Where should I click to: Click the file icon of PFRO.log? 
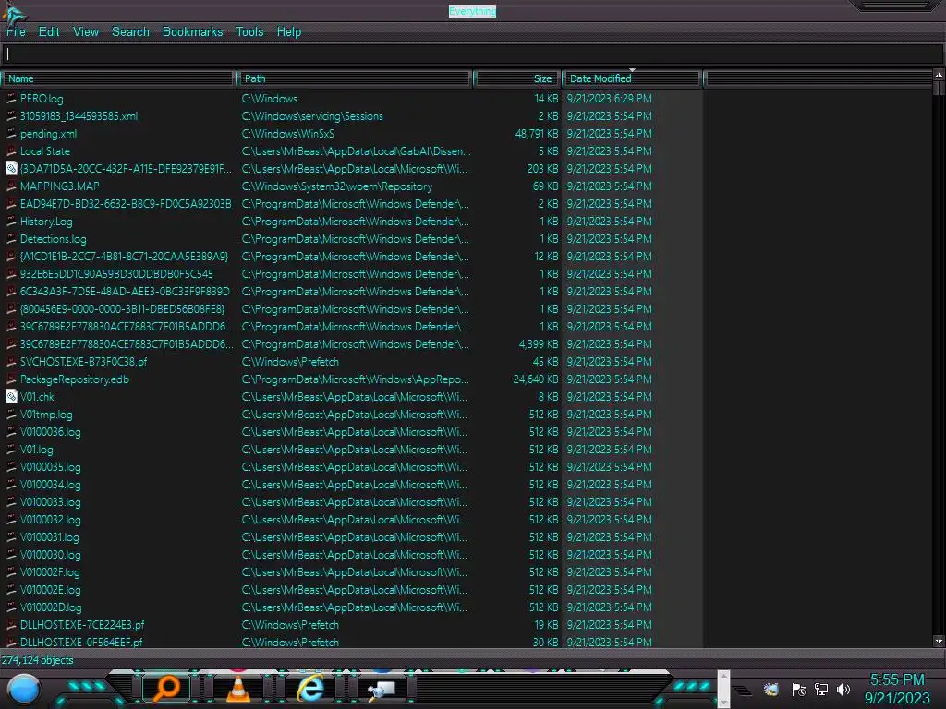11,98
